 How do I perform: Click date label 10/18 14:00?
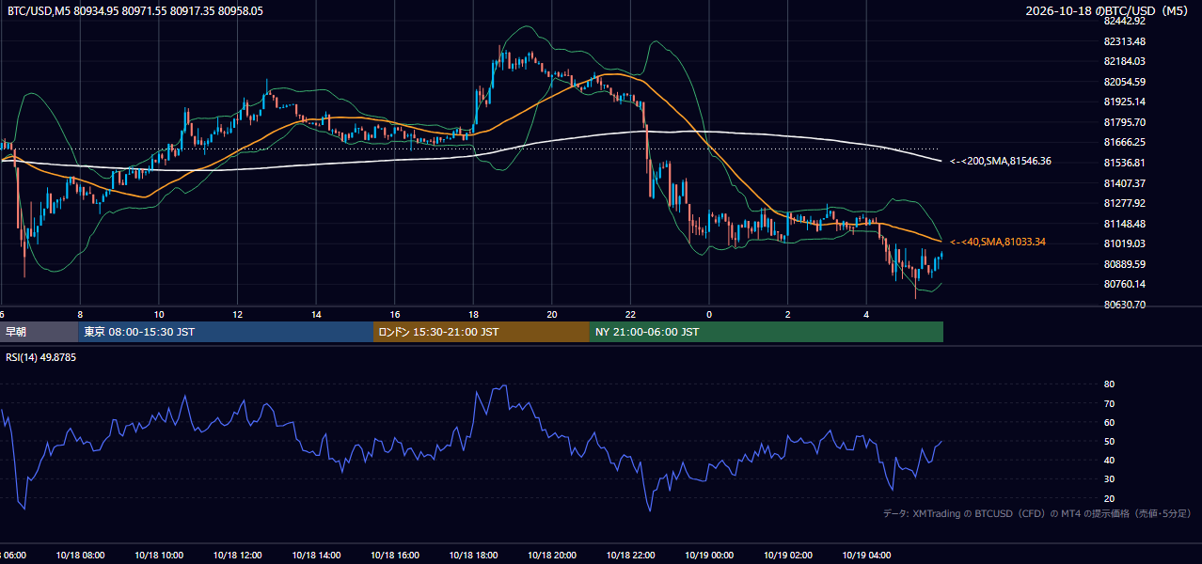point(315,556)
